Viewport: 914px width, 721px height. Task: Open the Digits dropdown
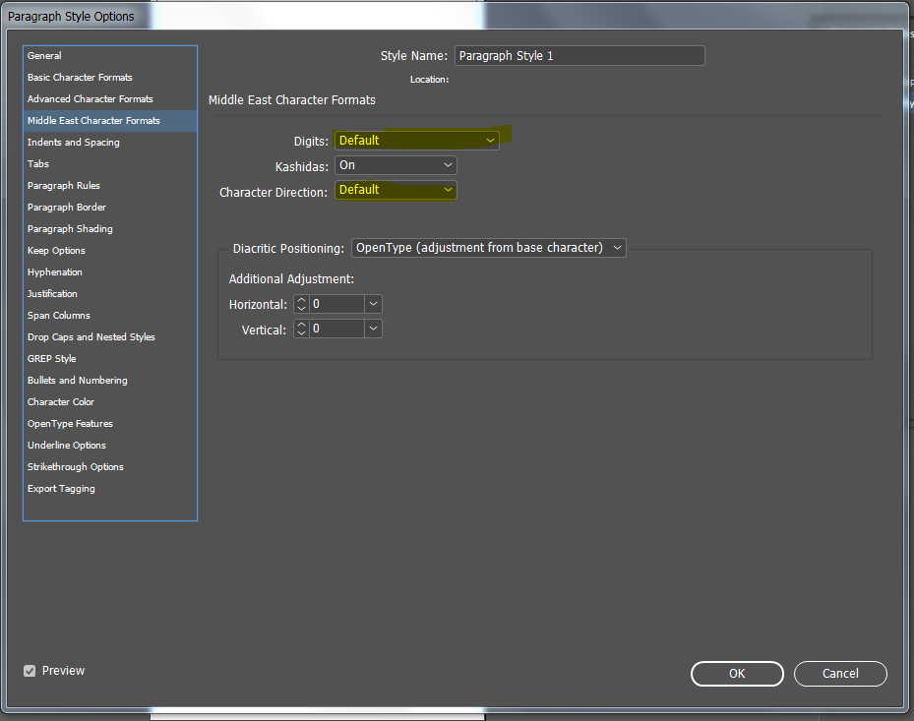click(x=417, y=141)
